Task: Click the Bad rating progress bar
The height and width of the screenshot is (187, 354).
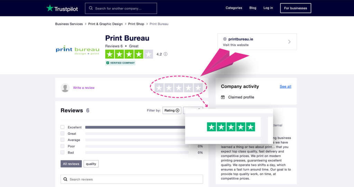Action: tap(137, 153)
